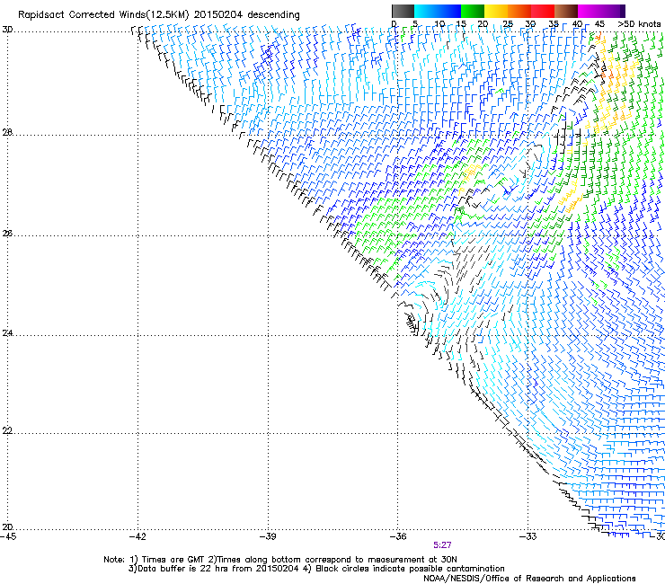This screenshot has height=584, width=665.
Task: Pick the green 15-20 knots color segment
Action: click(x=473, y=11)
